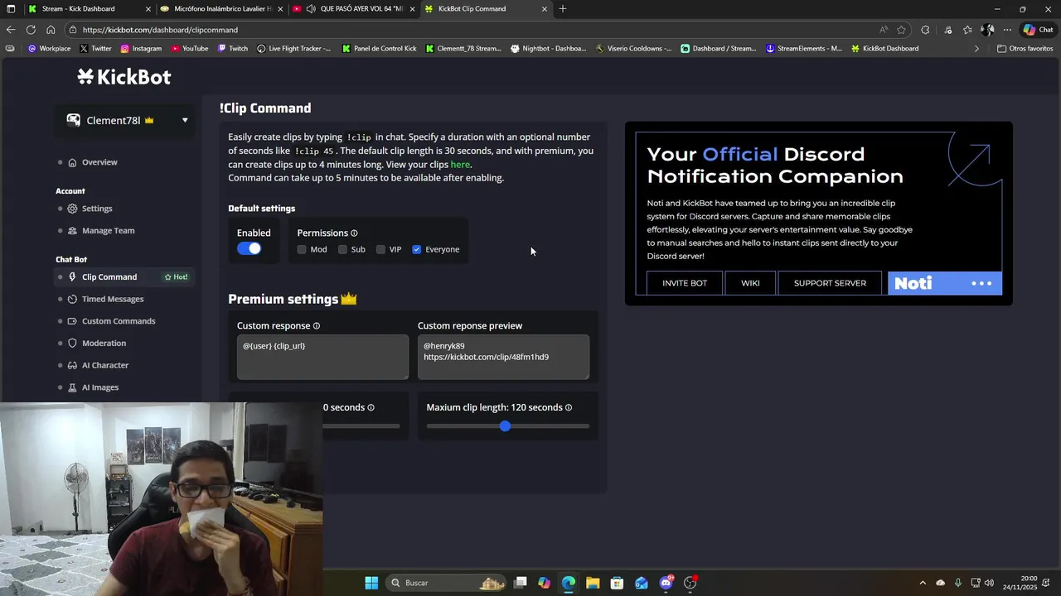
Task: Open Copilot from taskbar
Action: tap(544, 583)
